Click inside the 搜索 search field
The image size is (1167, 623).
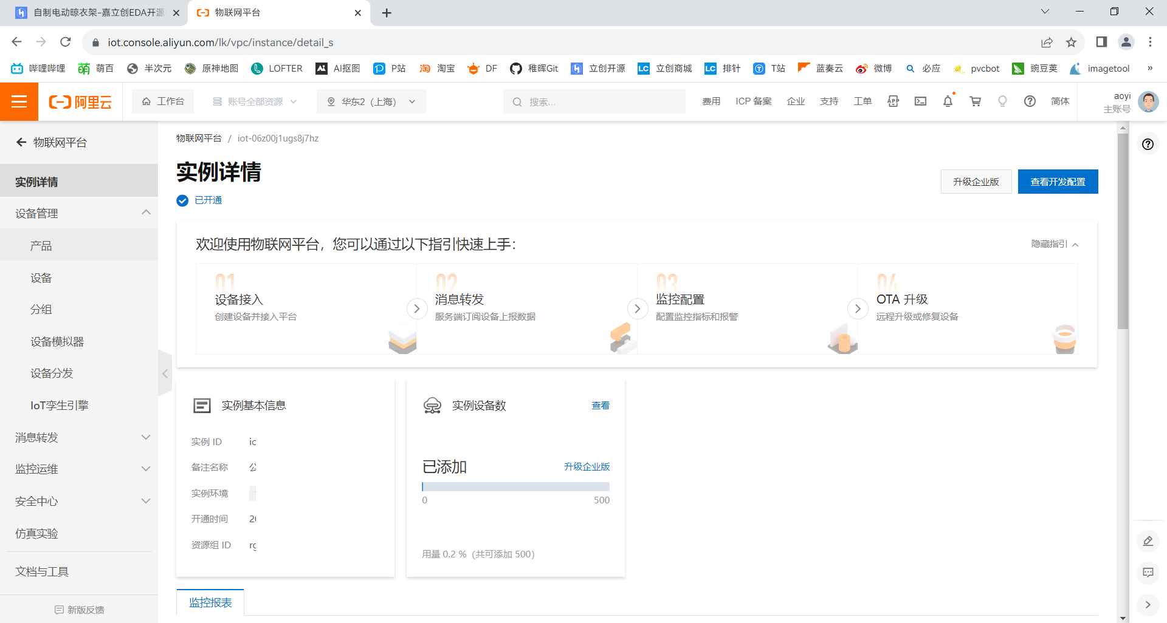coord(594,101)
